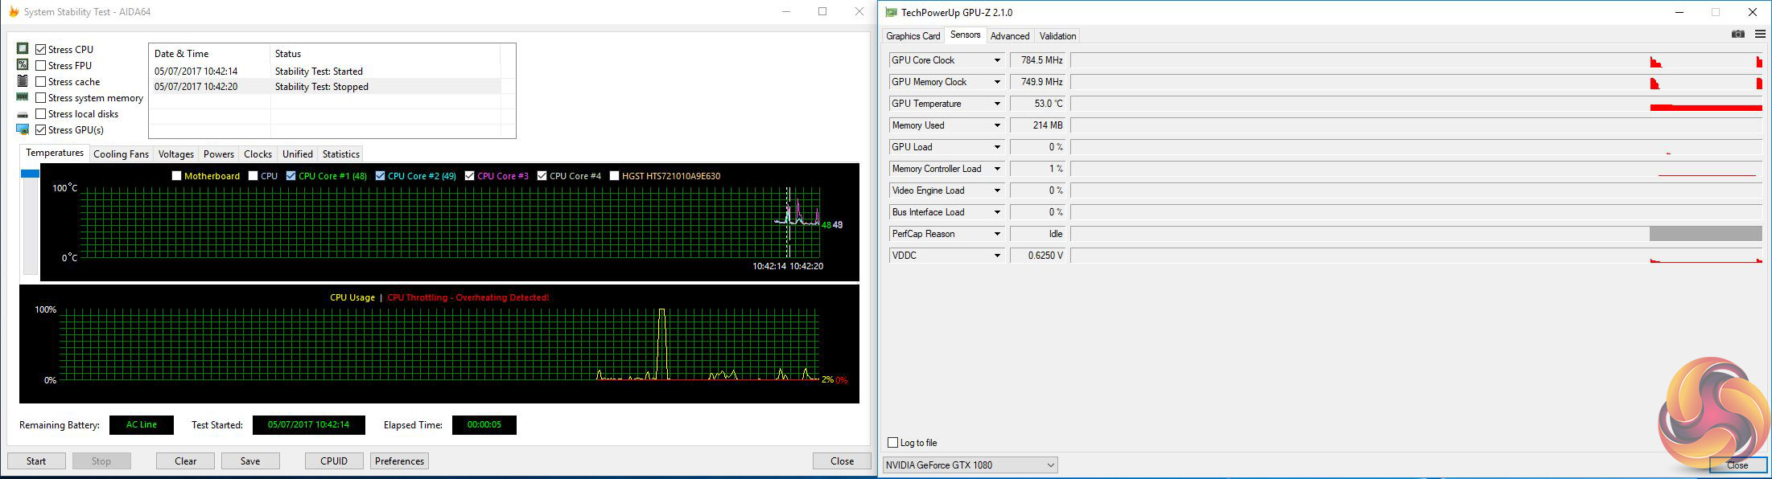This screenshot has width=1772, height=479.
Task: Switch to the Cooling Fans tab
Action: (x=121, y=154)
